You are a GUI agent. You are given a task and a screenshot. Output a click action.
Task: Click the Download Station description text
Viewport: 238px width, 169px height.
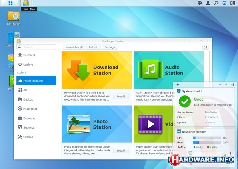(x=87, y=96)
